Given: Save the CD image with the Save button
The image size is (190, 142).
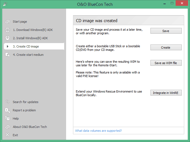Looking at the screenshot, I should [166, 31].
